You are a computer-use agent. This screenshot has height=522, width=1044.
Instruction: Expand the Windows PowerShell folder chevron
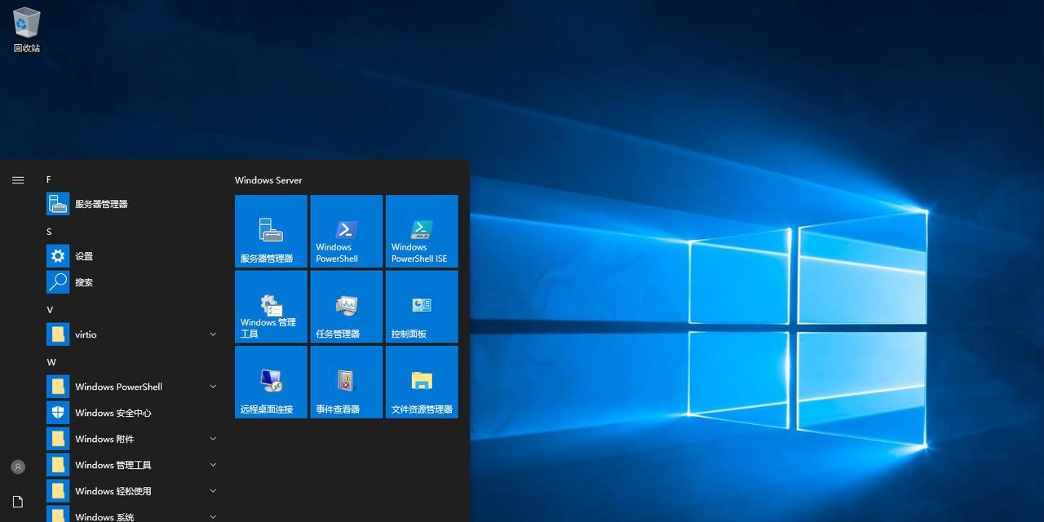coord(213,387)
